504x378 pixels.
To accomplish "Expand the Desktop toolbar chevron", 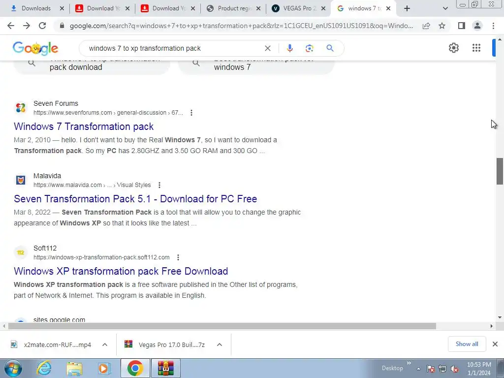I will (409, 363).
